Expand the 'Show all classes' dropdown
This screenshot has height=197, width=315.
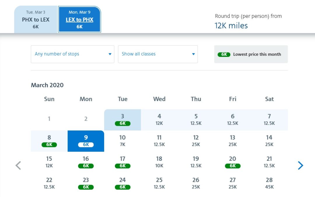tap(158, 54)
